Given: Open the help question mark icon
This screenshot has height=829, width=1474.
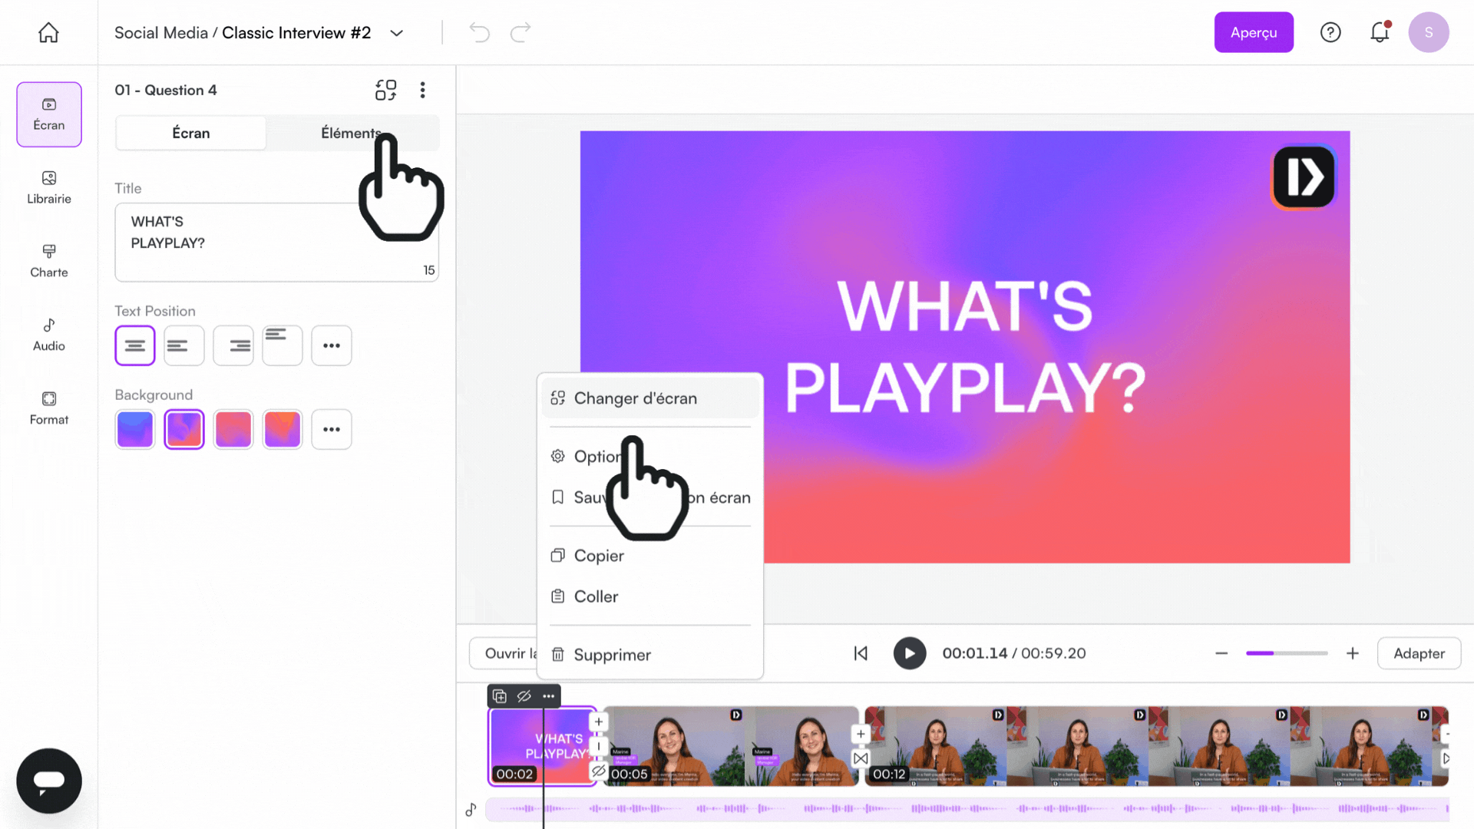Looking at the screenshot, I should coord(1330,32).
